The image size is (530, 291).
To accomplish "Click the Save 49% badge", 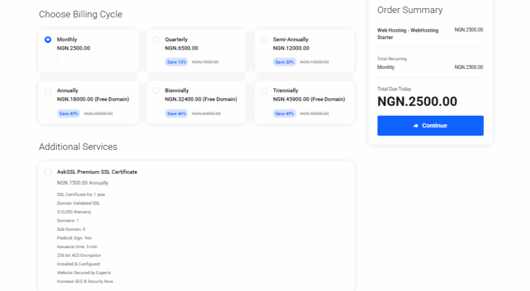I will pos(284,114).
